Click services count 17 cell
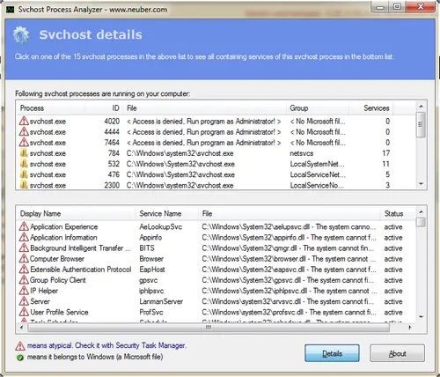 (x=386, y=153)
